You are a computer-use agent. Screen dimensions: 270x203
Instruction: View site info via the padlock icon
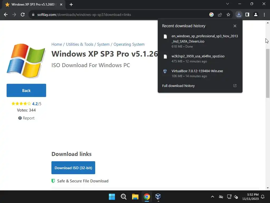click(33, 15)
